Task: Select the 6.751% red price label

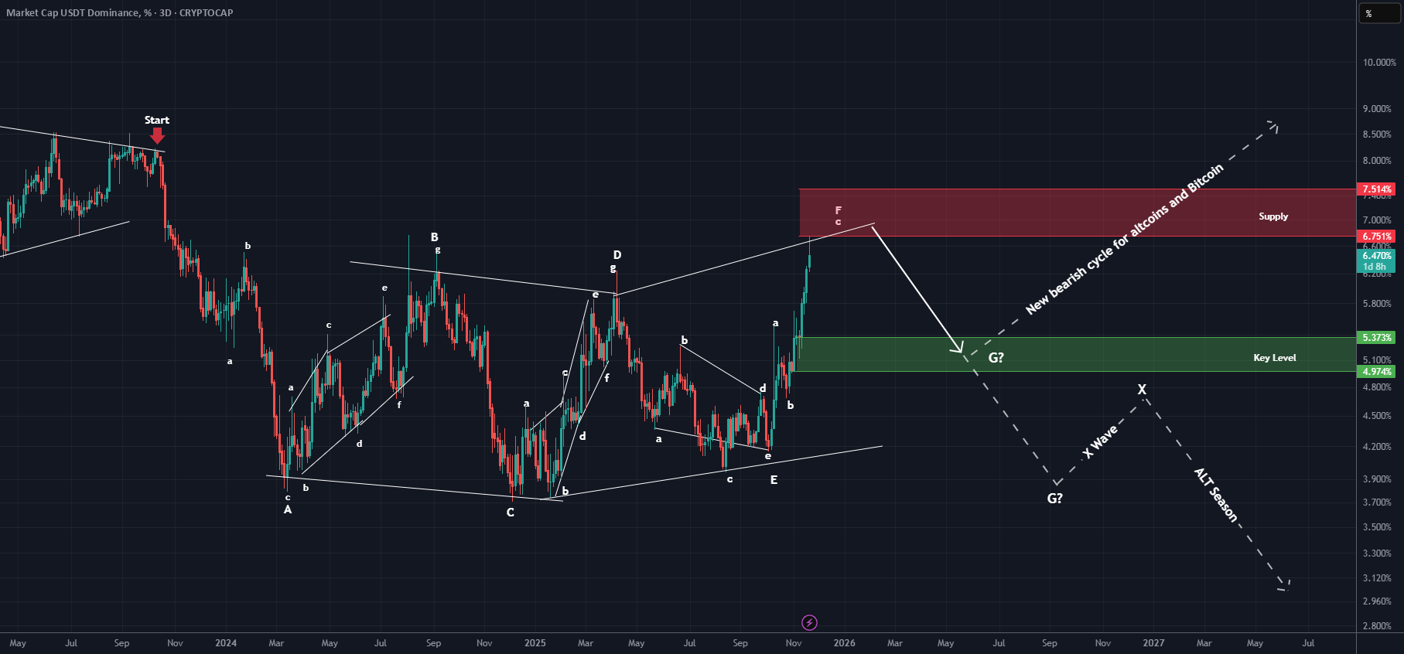Action: click(1376, 237)
